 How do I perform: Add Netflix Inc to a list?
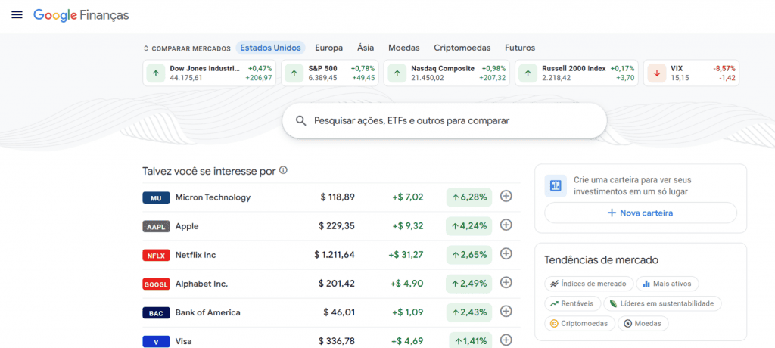point(506,254)
